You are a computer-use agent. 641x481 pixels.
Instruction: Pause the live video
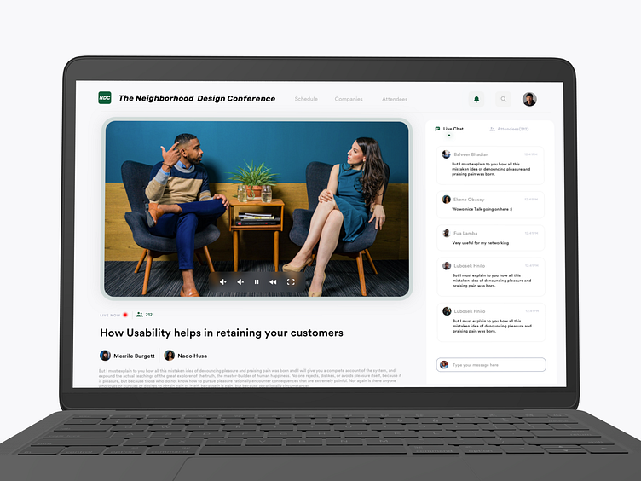coord(257,281)
